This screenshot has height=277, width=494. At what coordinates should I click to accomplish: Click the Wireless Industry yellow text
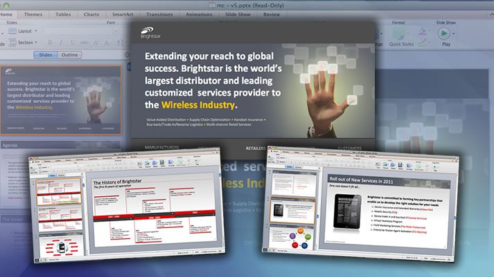click(x=198, y=105)
